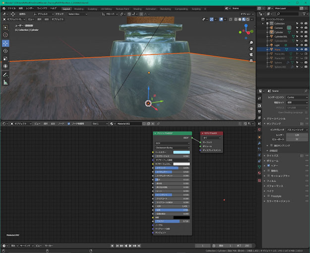This screenshot has height=253, width=310.
Task: Switch to the UV Editing workspace tab
Action: 106,9
